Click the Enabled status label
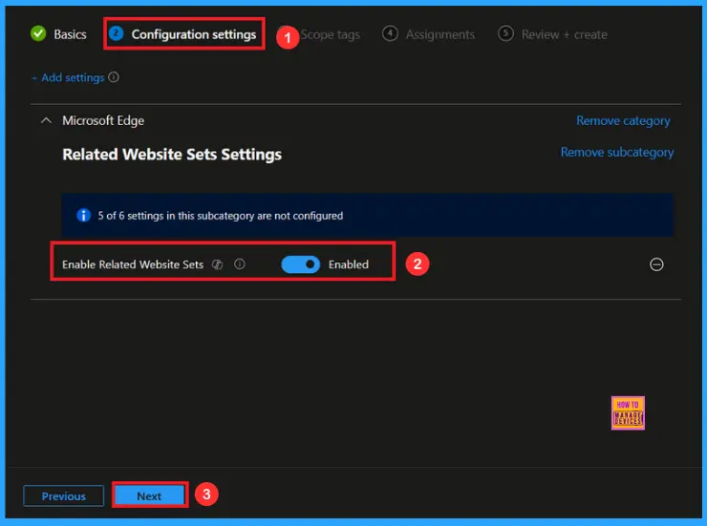 [348, 264]
